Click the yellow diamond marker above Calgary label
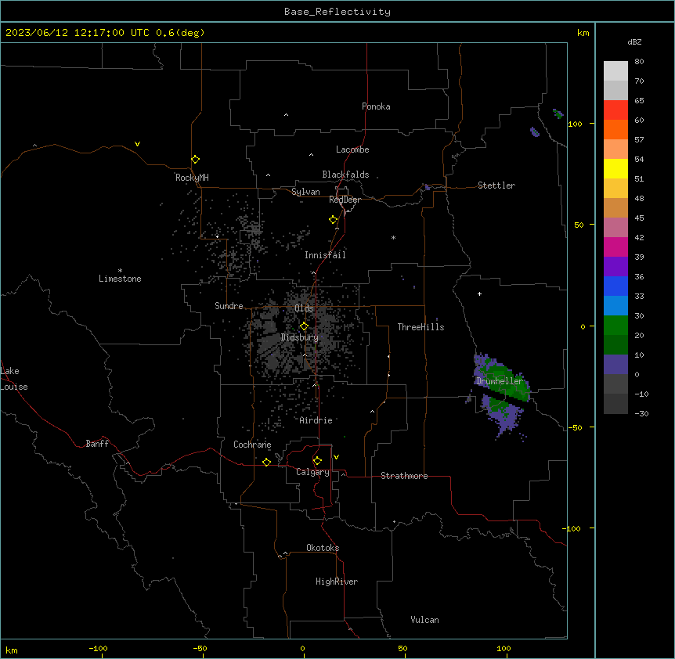 tap(317, 461)
